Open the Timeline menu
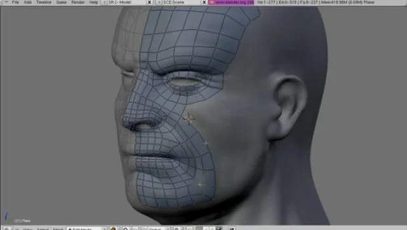 44,2
